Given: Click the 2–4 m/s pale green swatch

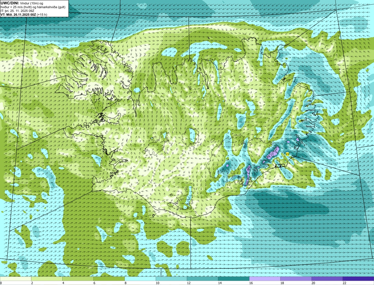Looking at the screenshot, I should click(x=47, y=279).
